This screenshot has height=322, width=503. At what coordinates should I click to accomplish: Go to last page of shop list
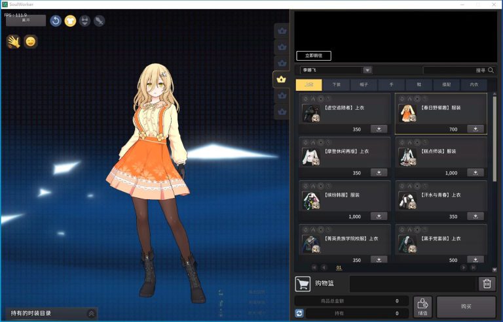pos(473,267)
